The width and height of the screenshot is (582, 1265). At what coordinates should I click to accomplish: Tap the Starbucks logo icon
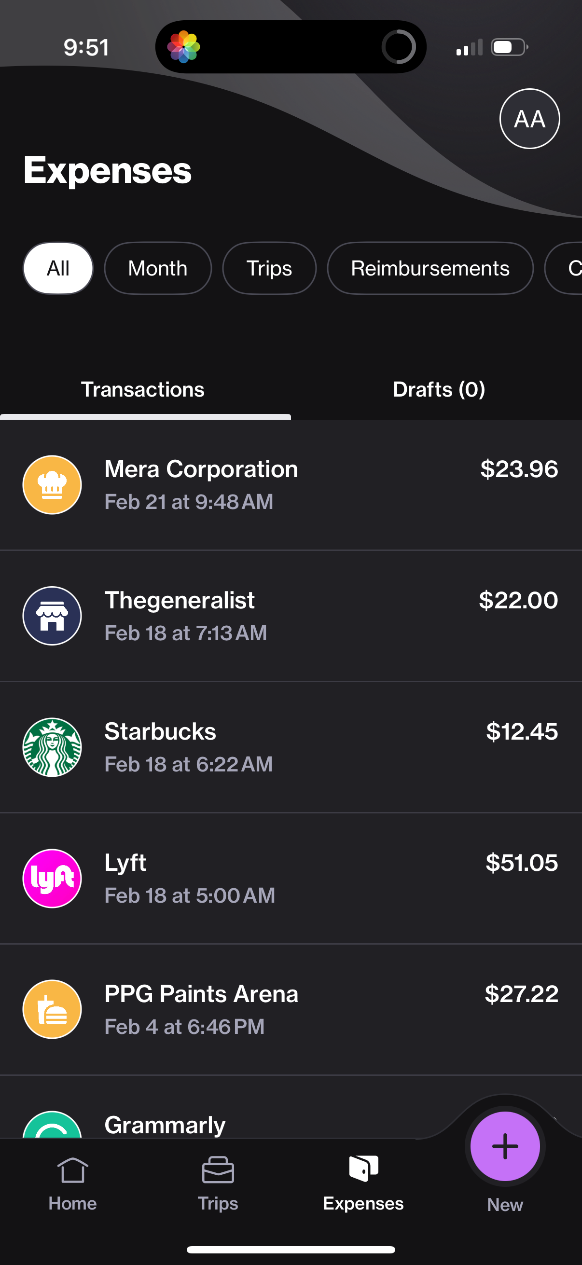52,747
